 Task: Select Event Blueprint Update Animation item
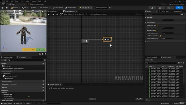click(14, 69)
